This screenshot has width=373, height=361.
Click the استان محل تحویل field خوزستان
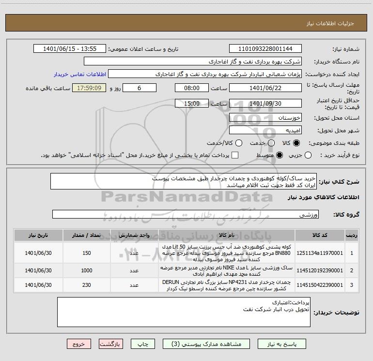tap(265, 118)
